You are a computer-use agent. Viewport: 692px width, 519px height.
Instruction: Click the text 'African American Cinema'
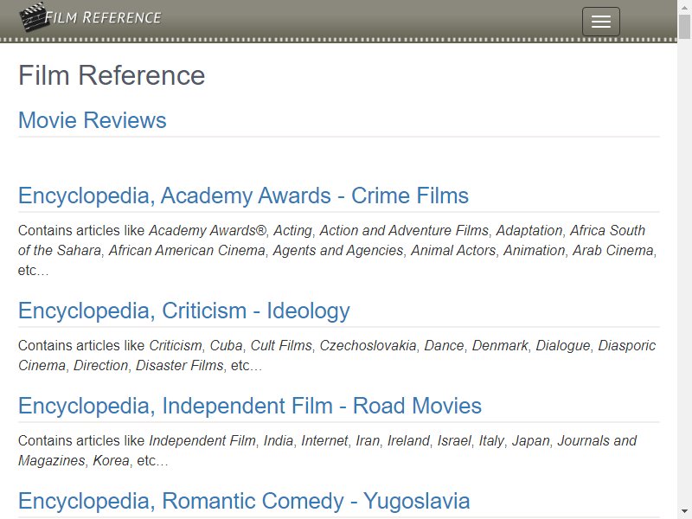click(187, 250)
